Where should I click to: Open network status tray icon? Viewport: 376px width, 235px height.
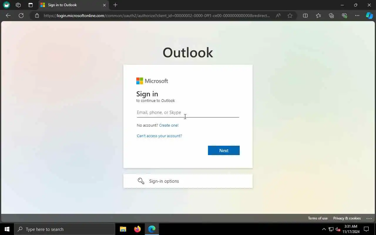(331, 229)
